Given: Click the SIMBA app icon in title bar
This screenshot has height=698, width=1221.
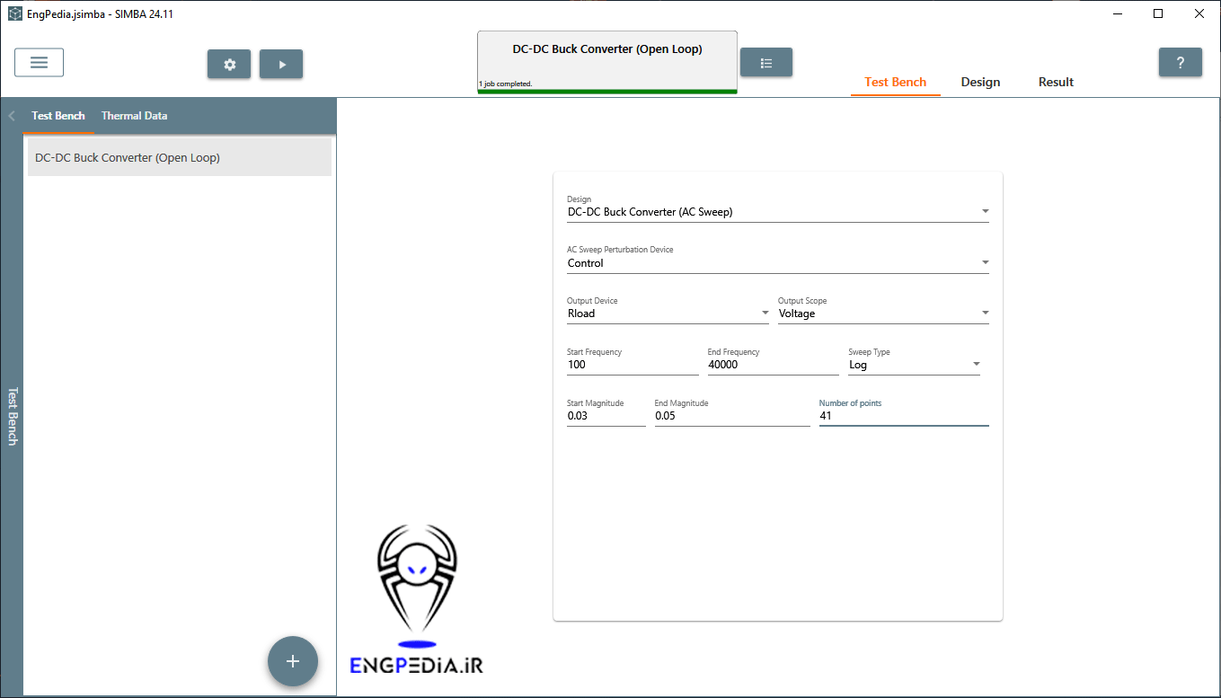Looking at the screenshot, I should (13, 14).
